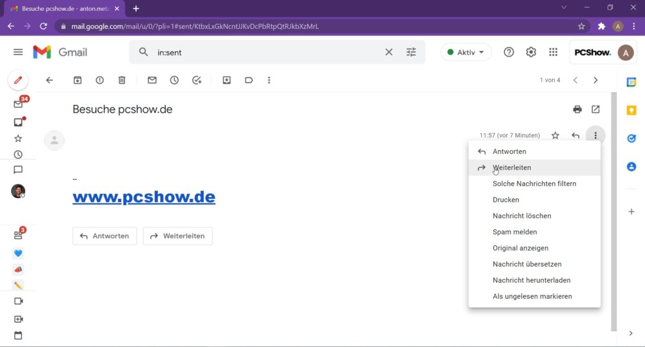645x347 pixels.
Task: Open the www.pcshow.de link
Action: pos(144,197)
